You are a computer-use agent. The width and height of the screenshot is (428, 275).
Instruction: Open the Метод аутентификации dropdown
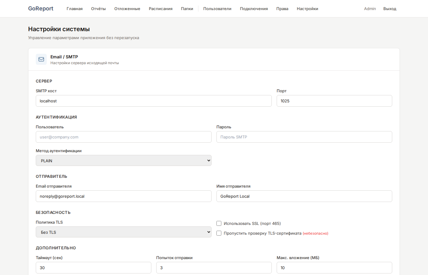tap(124, 160)
